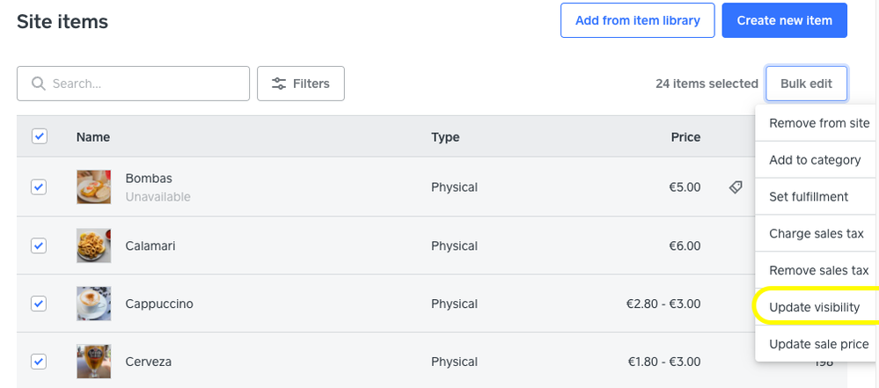Open the Cappuccino item thumbnail
The height and width of the screenshot is (388, 879).
[93, 304]
